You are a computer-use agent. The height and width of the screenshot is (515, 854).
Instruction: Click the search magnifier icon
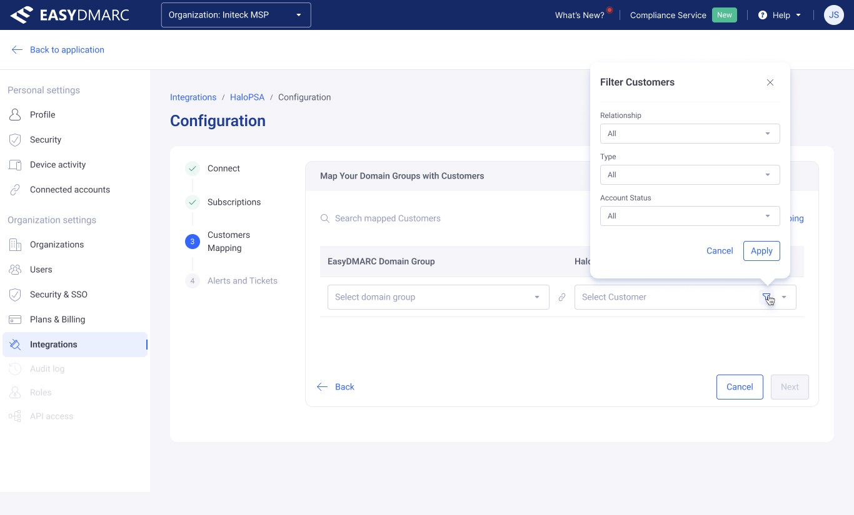click(x=325, y=218)
